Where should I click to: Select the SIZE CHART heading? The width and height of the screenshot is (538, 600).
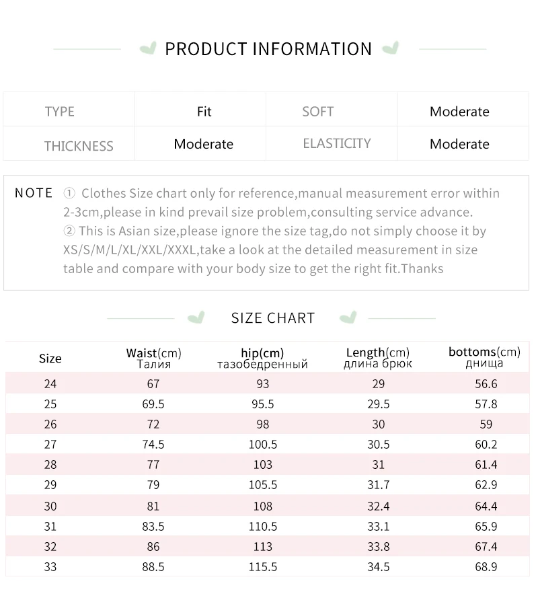(x=273, y=318)
